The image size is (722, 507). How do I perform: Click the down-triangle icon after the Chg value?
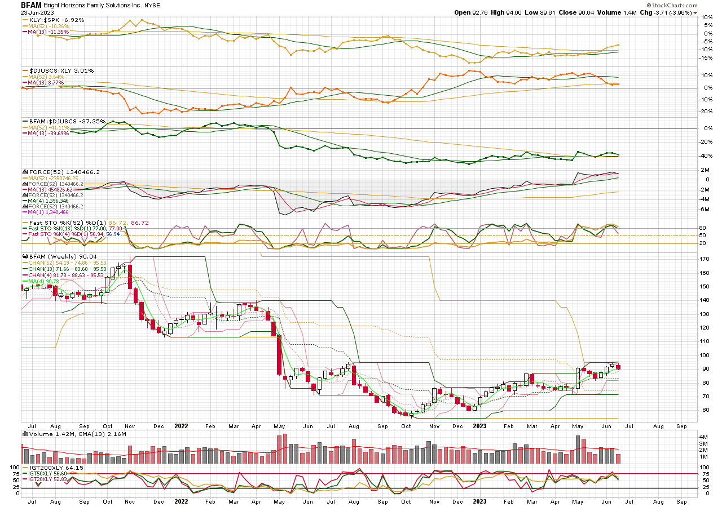point(695,12)
